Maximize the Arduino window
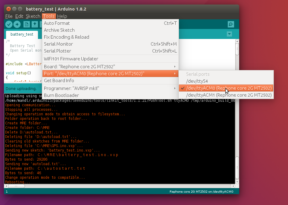288x205 pixels. (x=20, y=9)
